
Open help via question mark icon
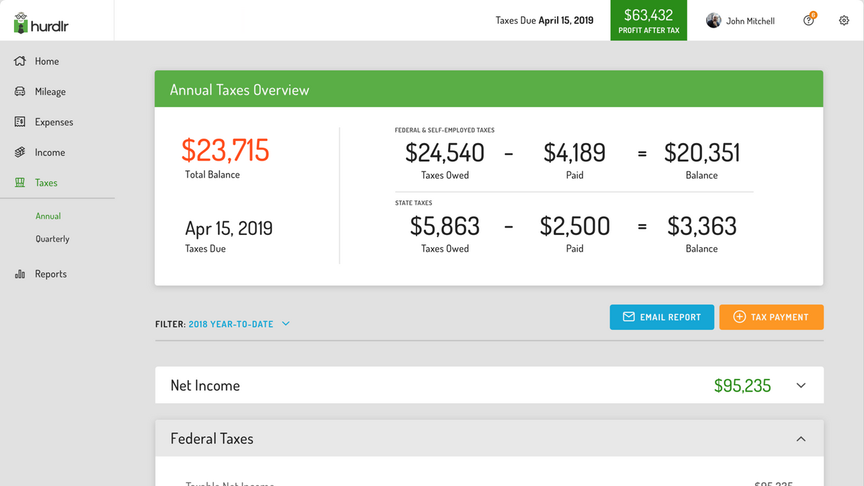coord(809,20)
